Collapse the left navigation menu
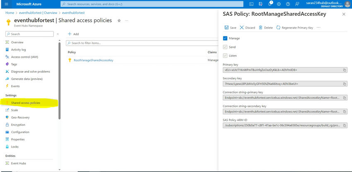Screen dimensions: 352x172 coord(58,34)
